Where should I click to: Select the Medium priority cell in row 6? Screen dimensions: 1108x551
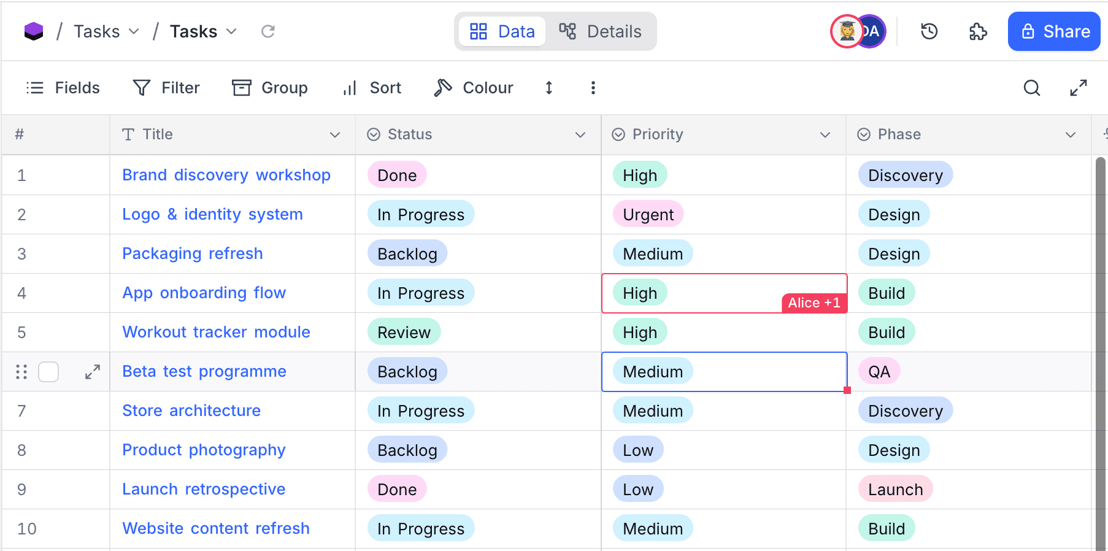(x=724, y=372)
